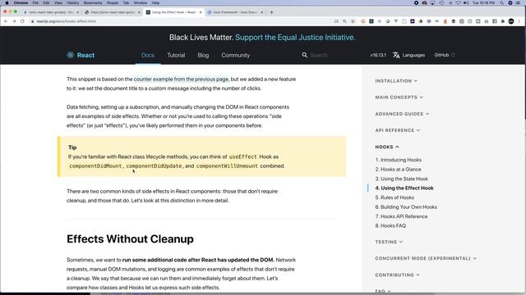Click the menu bar clock
The width and height of the screenshot is (526, 295).
click(x=482, y=2)
